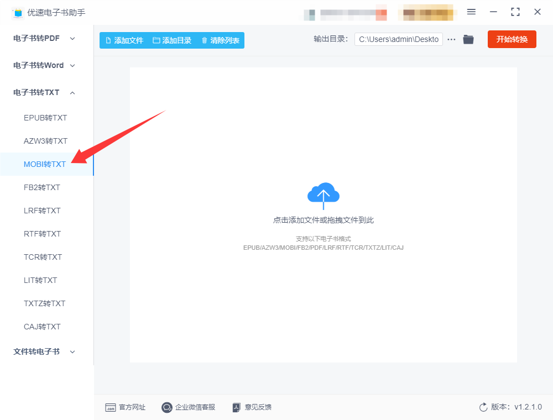Click the app logo icon in title bar
553x420 pixels.
click(x=18, y=13)
